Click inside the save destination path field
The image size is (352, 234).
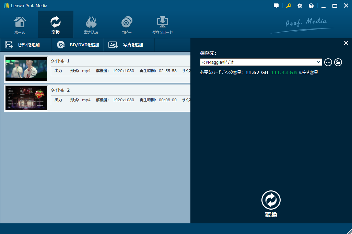(x=254, y=62)
